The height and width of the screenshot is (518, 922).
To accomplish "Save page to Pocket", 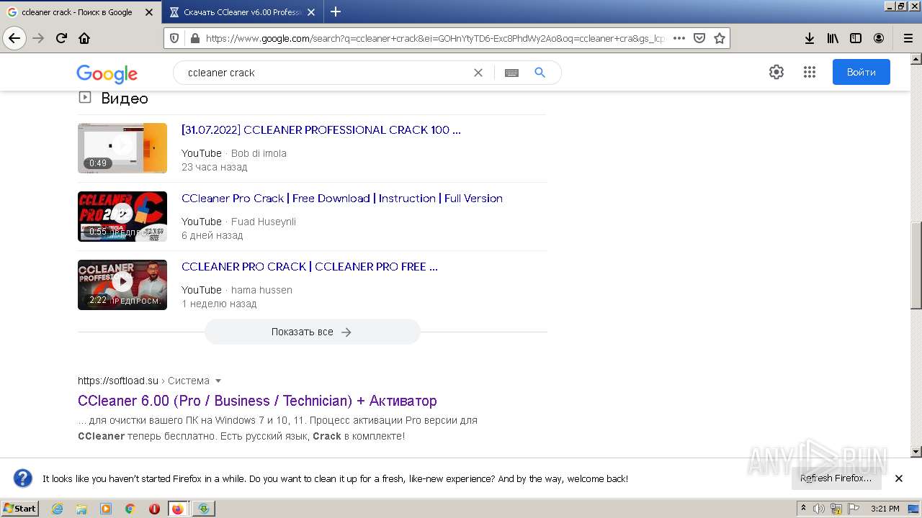I will (x=699, y=38).
